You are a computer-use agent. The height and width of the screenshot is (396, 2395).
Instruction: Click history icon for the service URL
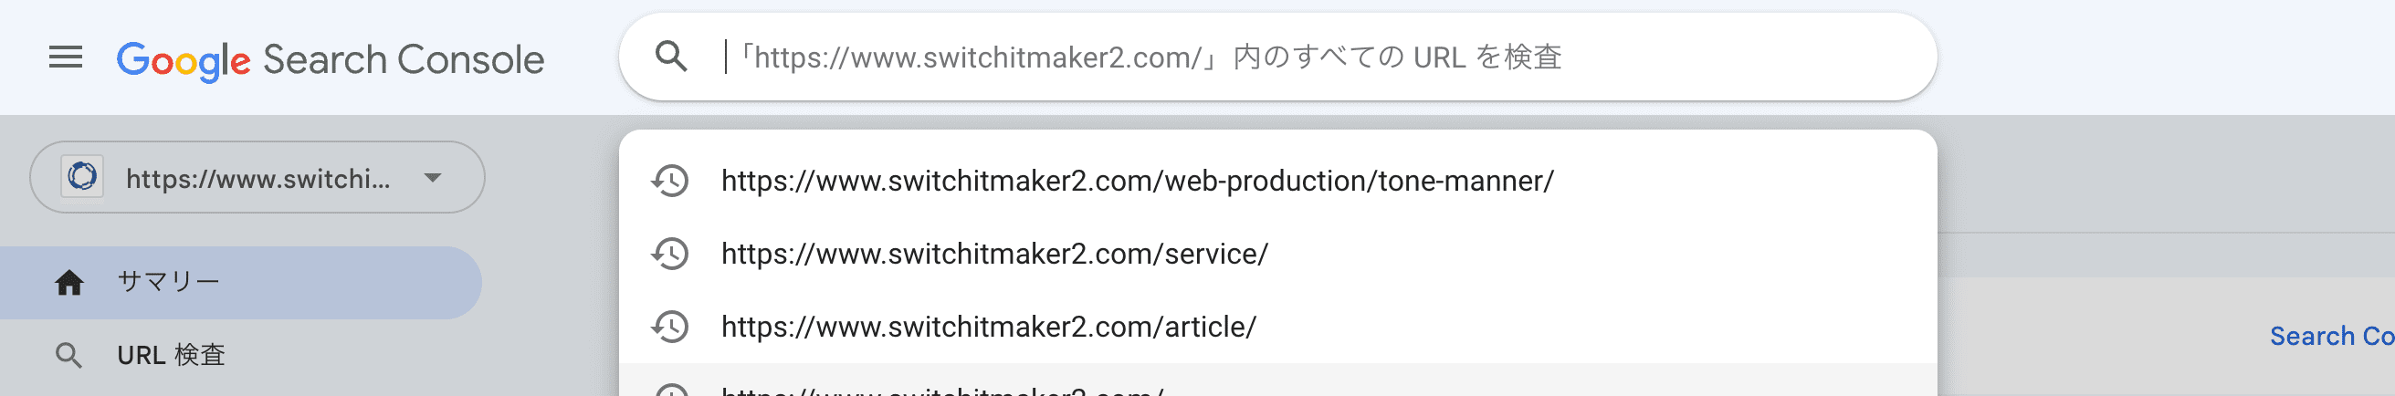(670, 254)
